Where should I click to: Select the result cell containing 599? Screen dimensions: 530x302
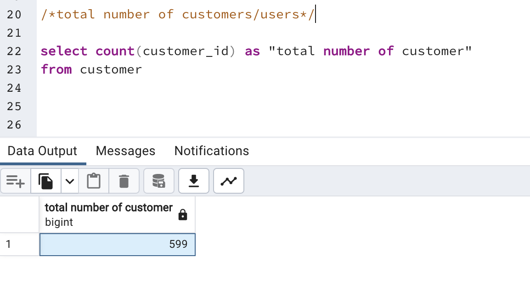click(118, 244)
